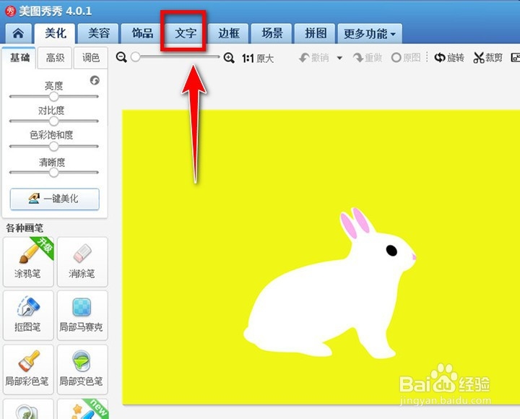Viewport: 520px width, 419px height.
Task: Click the 一键美化 button
Action: pos(55,199)
